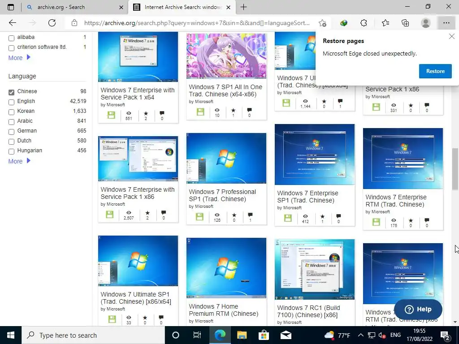
Task: Open Windows 7 Enterprise with Service Pack 1 x64 link
Action: point(138,94)
